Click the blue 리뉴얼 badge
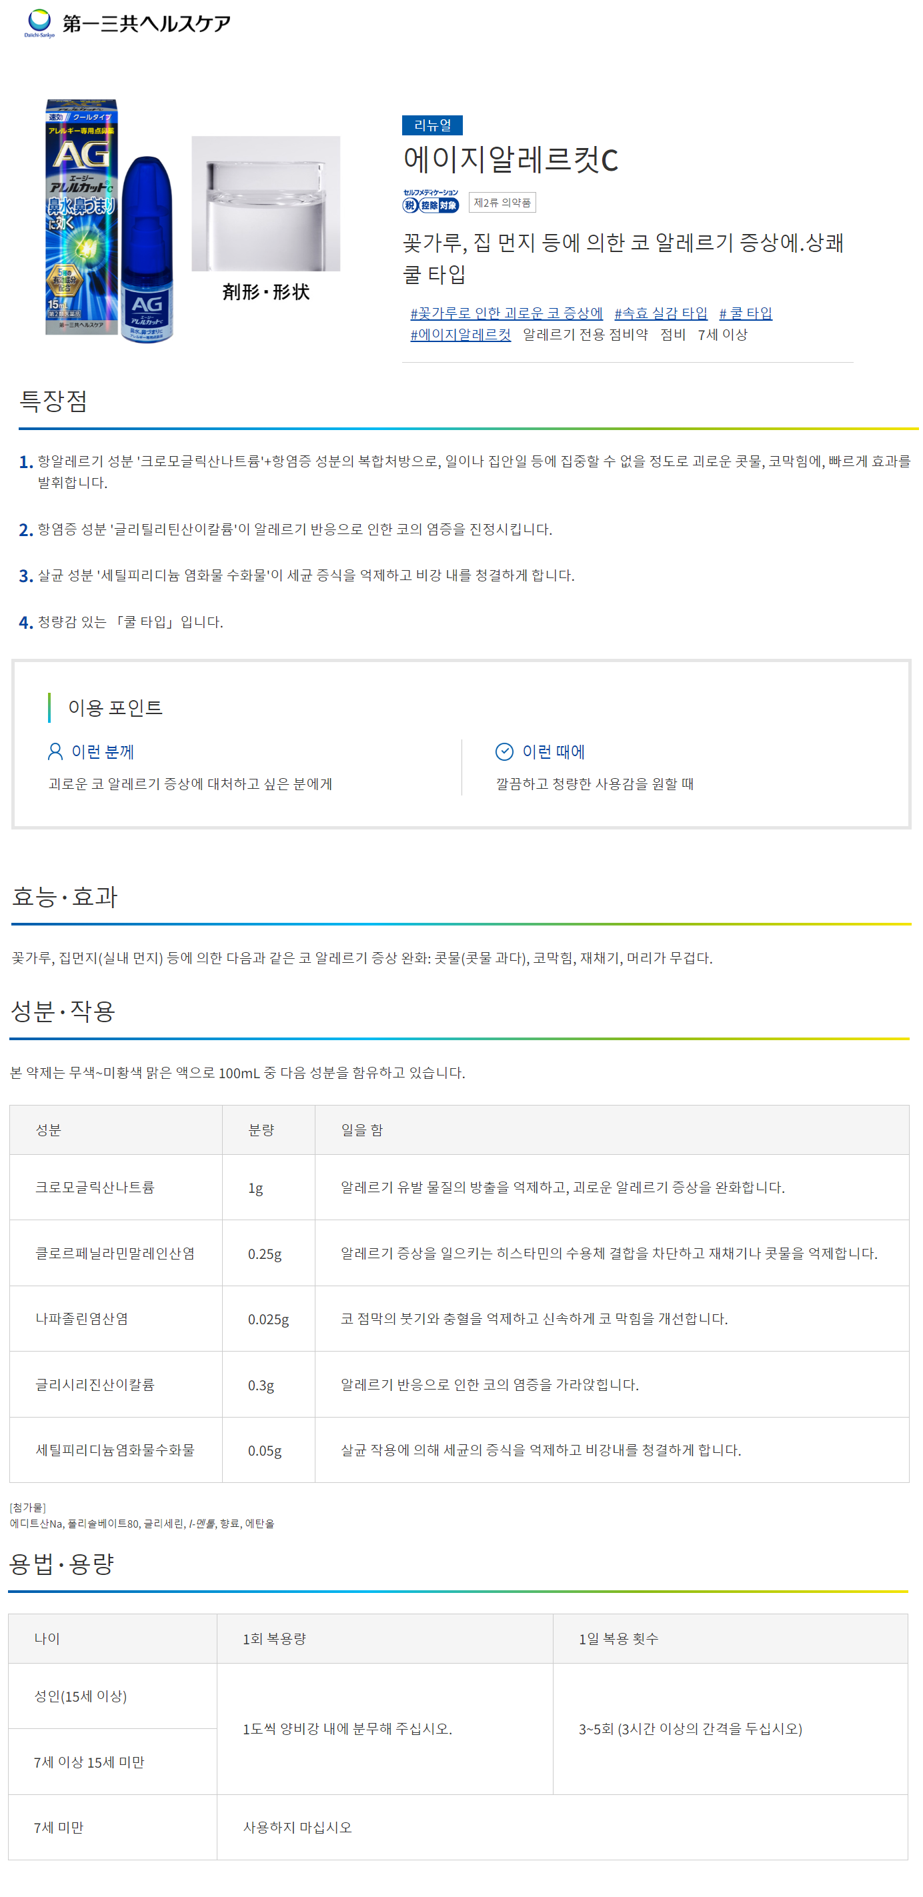 click(x=431, y=125)
